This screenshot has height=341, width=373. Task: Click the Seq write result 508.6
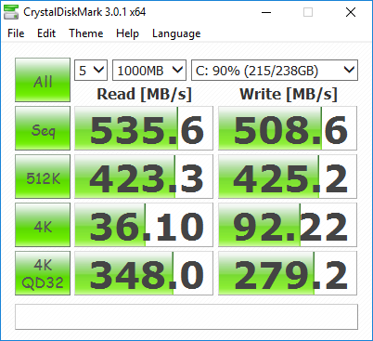(288, 128)
